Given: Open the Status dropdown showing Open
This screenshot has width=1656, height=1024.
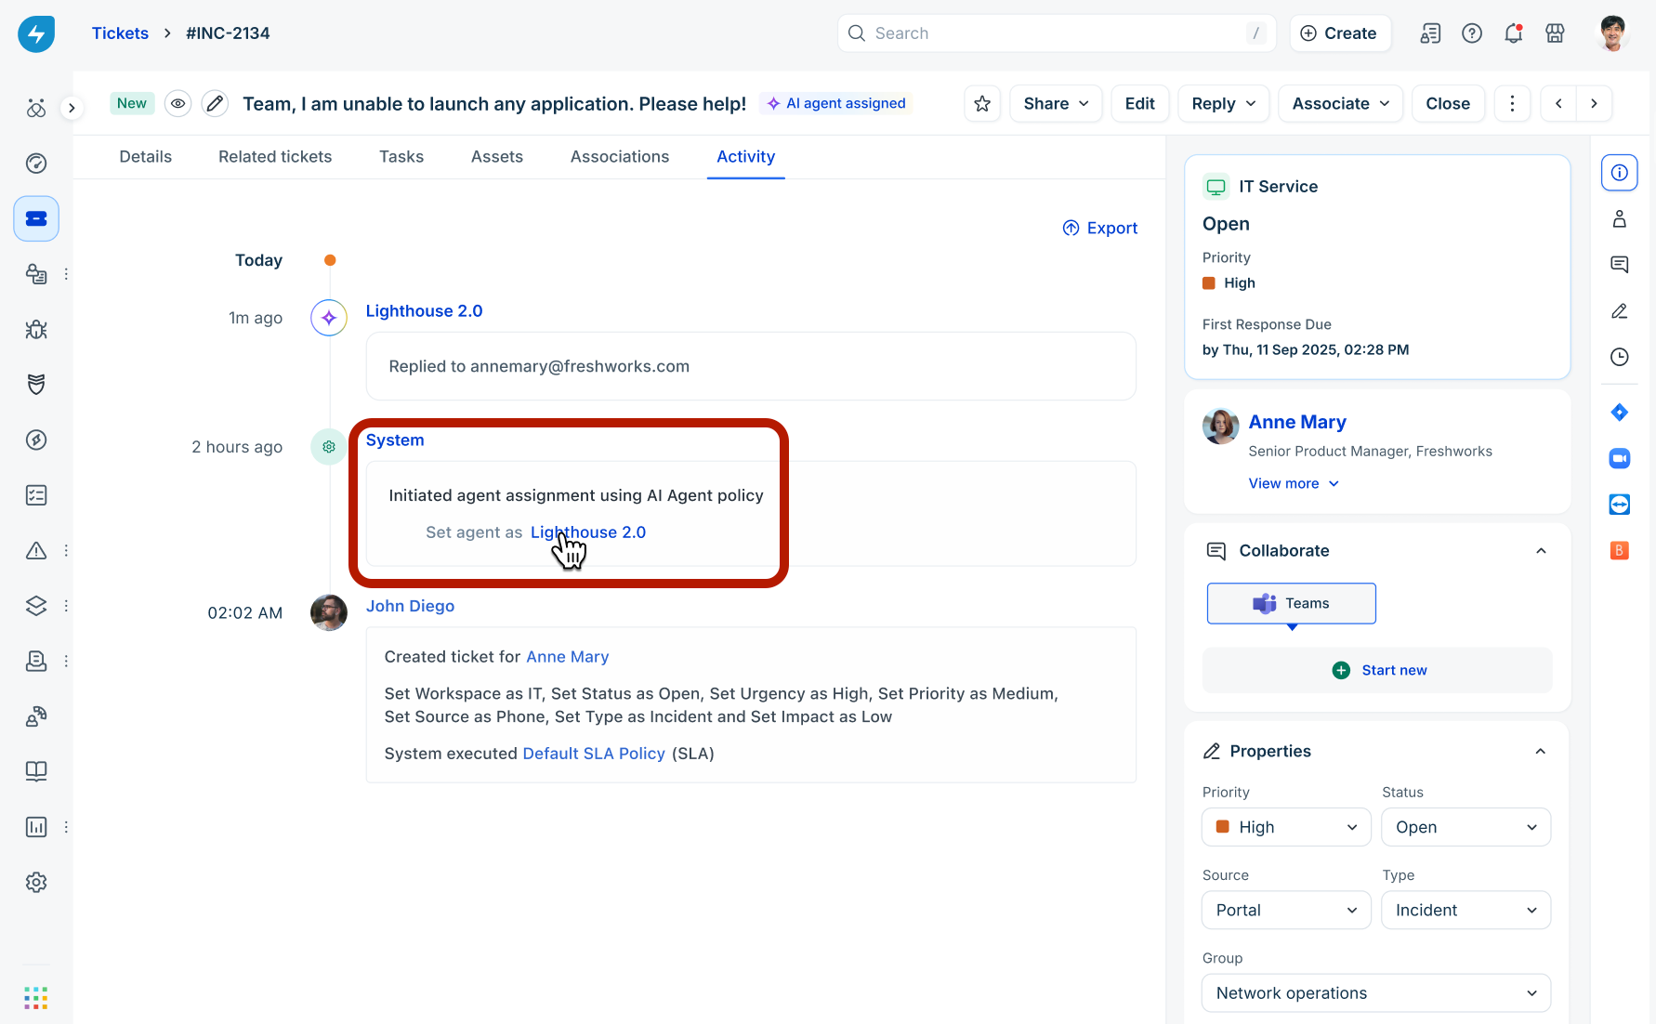Looking at the screenshot, I should tap(1466, 827).
